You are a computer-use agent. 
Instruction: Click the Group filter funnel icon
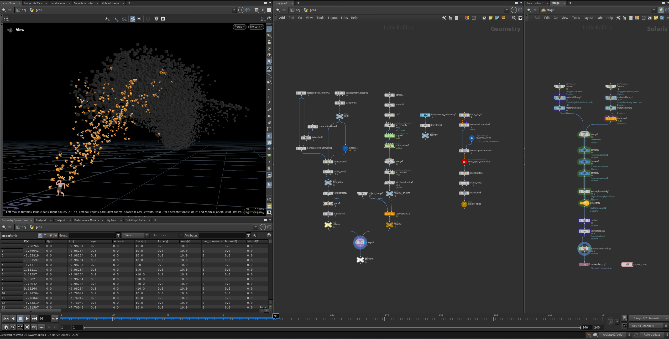(x=118, y=235)
